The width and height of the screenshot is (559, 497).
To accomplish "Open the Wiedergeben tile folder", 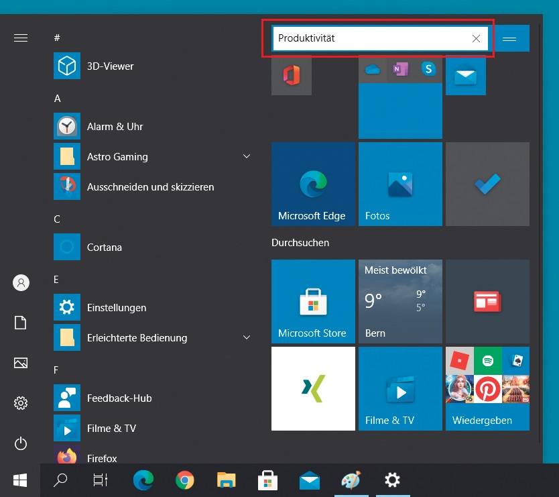I will tap(487, 388).
